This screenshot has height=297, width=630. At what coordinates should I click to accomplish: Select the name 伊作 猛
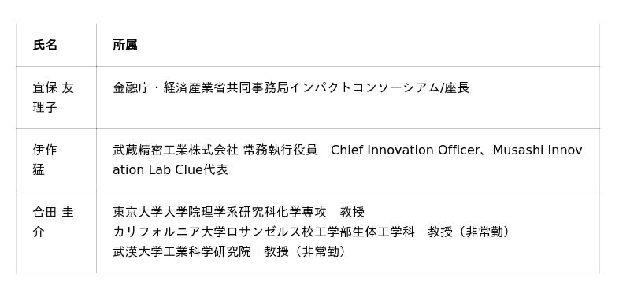(x=45, y=160)
